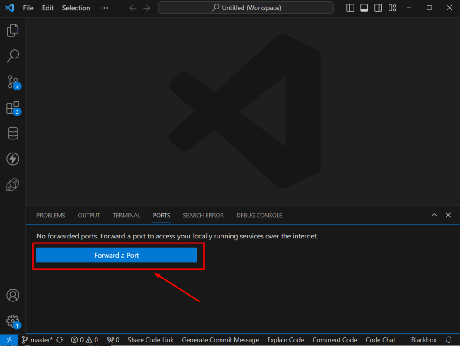Click Generate Commit Message in status bar

click(220, 340)
